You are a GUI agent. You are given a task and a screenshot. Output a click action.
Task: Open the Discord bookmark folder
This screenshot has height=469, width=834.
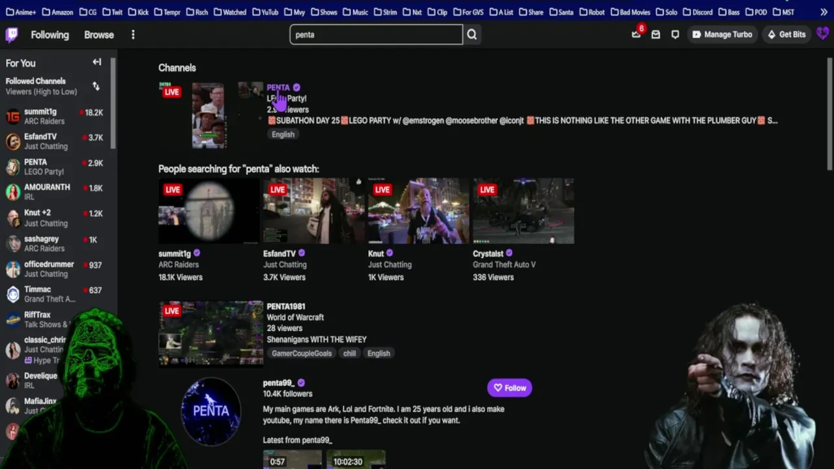coord(698,12)
